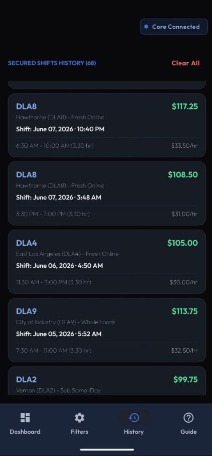Viewport: 212px width, 456px height.
Task: Tap the Core Connected status badge
Action: click(x=174, y=27)
